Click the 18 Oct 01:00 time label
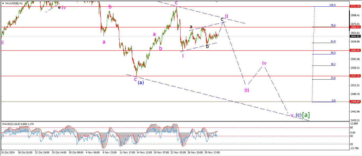Image resolution: width=362 pixels, height=156 pixels. click(x=25, y=153)
